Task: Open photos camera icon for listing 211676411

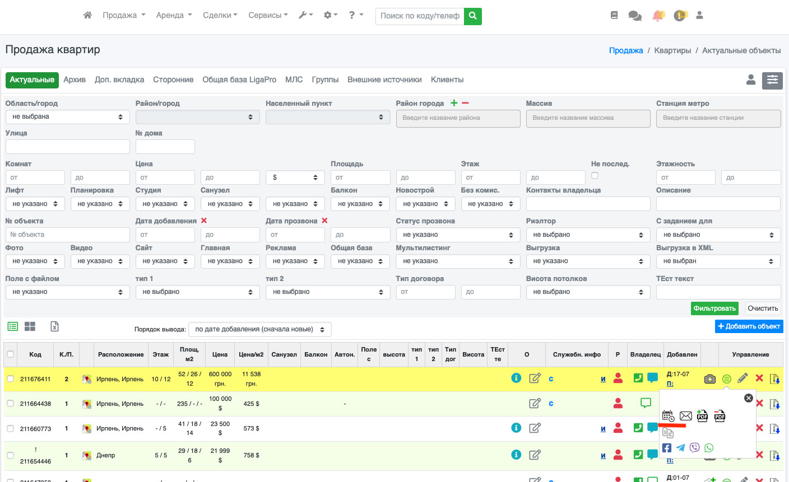Action: (709, 379)
